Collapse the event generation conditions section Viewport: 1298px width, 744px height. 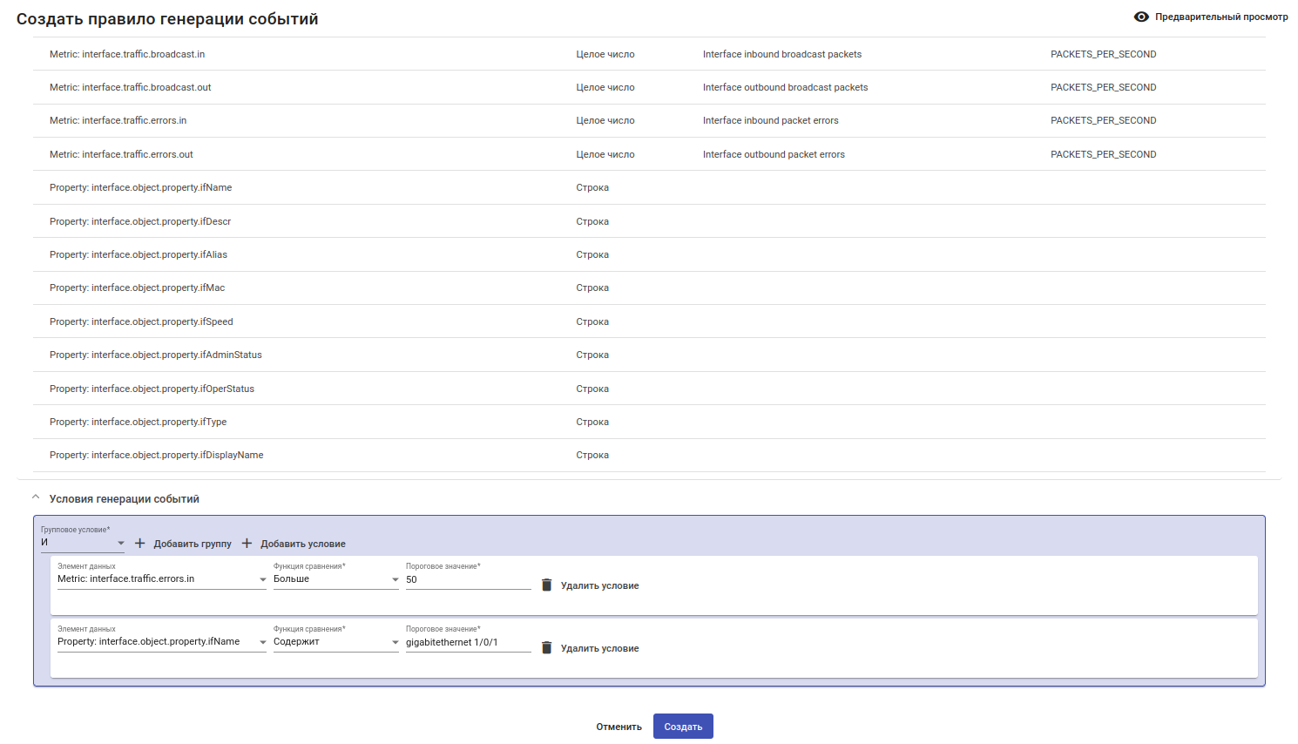tap(36, 498)
